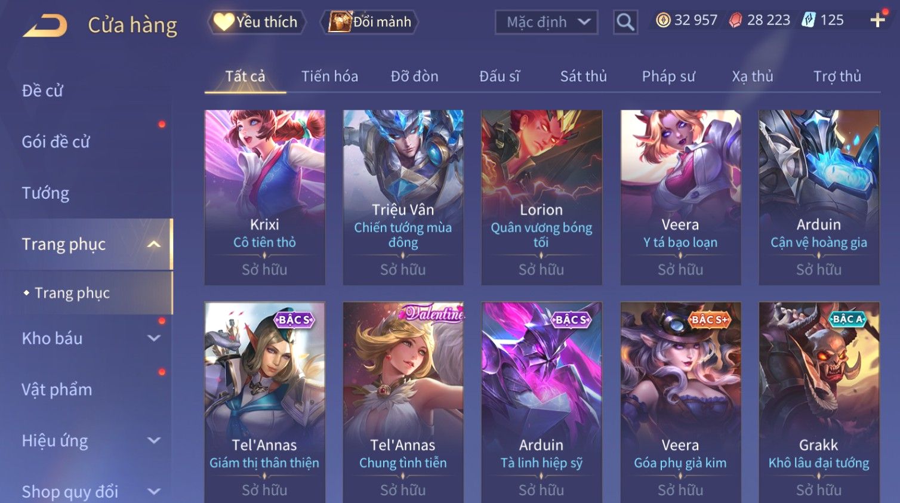Click the gold coin currency icon
This screenshot has height=503, width=900.
click(x=663, y=20)
